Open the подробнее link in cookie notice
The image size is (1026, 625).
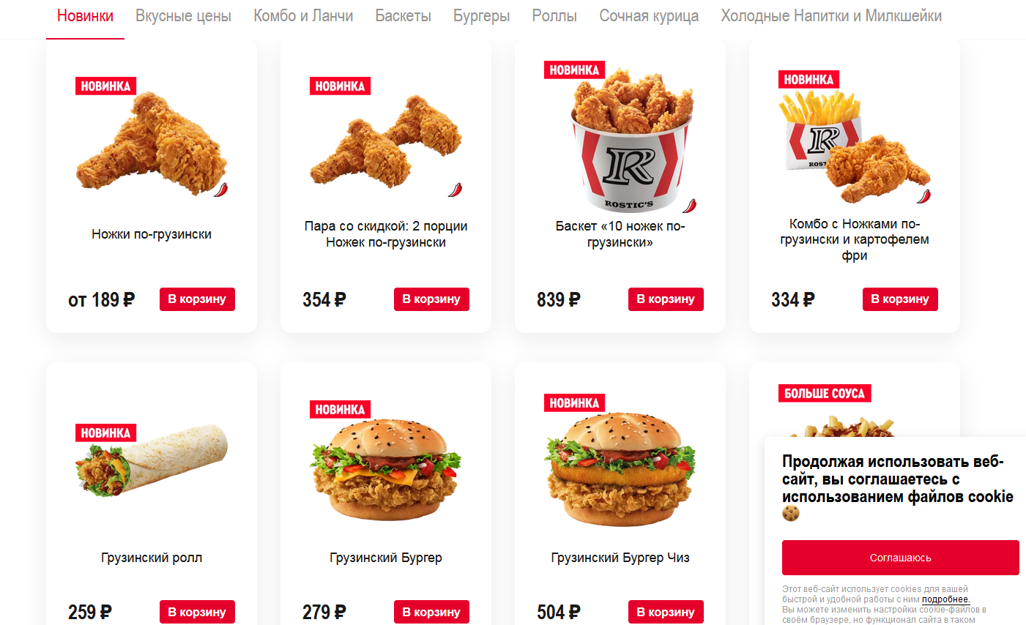coord(945,599)
